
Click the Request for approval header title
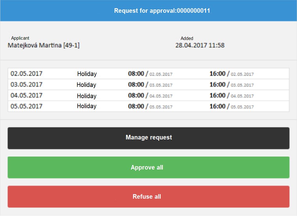[162, 11]
